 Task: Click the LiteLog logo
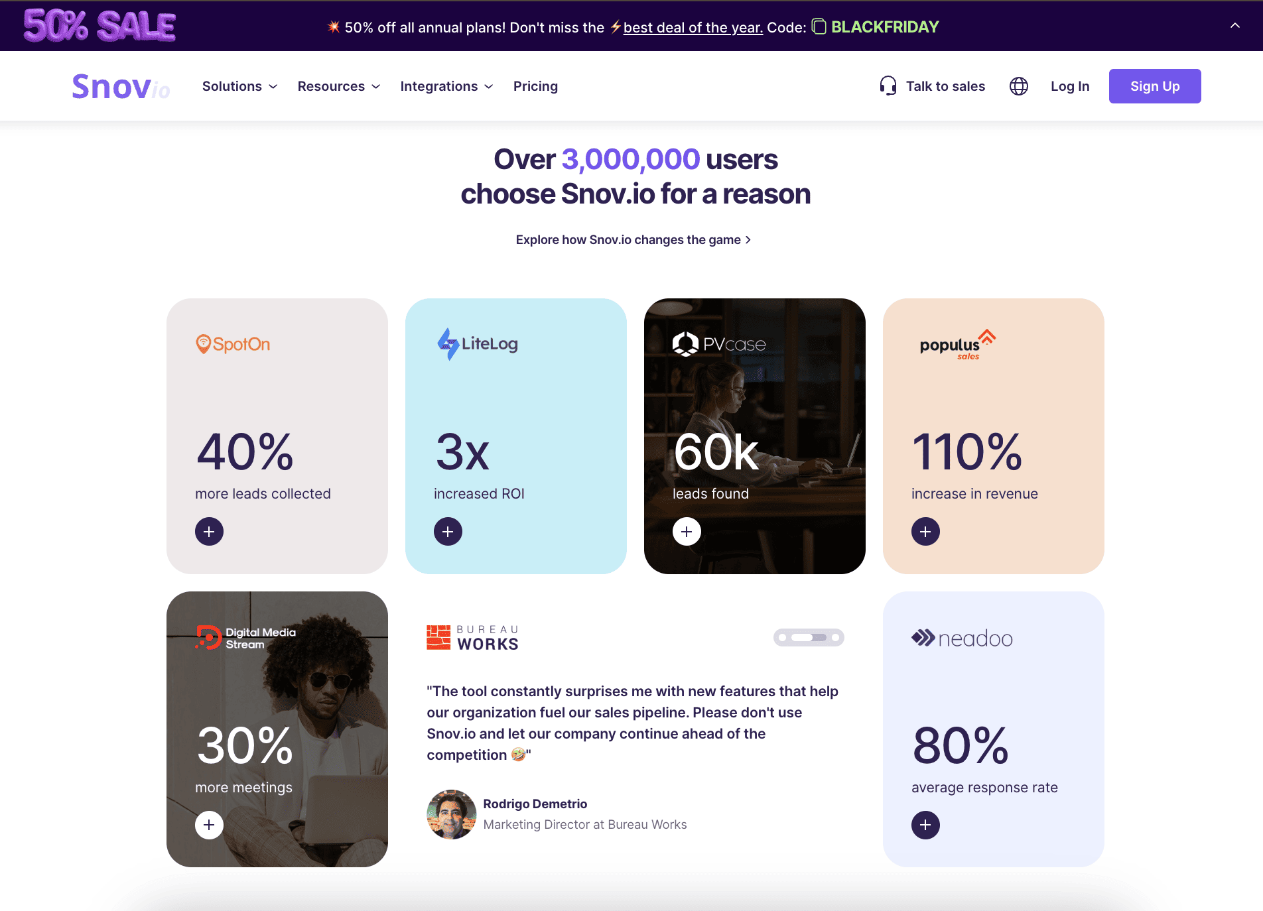tap(478, 343)
